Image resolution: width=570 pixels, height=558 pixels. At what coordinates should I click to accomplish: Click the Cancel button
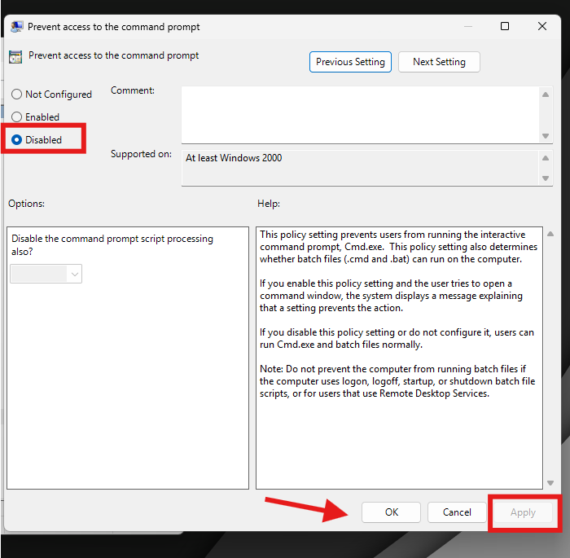pos(457,512)
